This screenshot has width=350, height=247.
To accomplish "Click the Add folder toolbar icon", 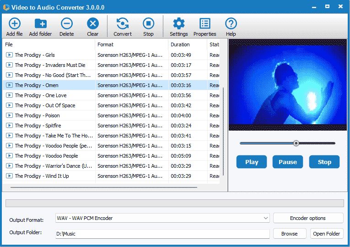I will [41, 23].
